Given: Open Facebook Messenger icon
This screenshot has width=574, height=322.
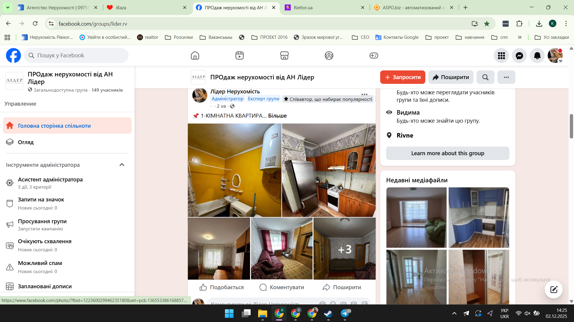Looking at the screenshot, I should click(519, 56).
